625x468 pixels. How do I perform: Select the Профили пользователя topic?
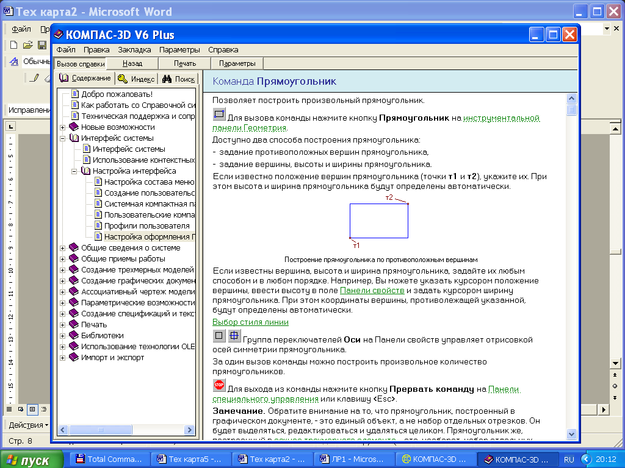click(146, 225)
